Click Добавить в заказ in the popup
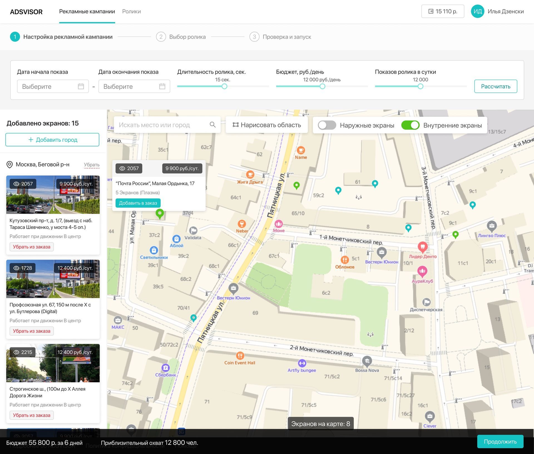Screen dimensions: 534x454 click(138, 203)
